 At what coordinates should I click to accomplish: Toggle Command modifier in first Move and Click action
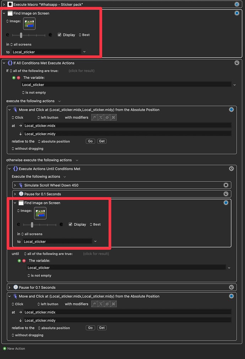[114, 117]
